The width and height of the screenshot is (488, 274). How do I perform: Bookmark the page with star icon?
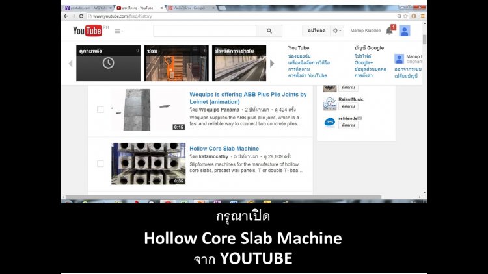pyautogui.click(x=405, y=16)
